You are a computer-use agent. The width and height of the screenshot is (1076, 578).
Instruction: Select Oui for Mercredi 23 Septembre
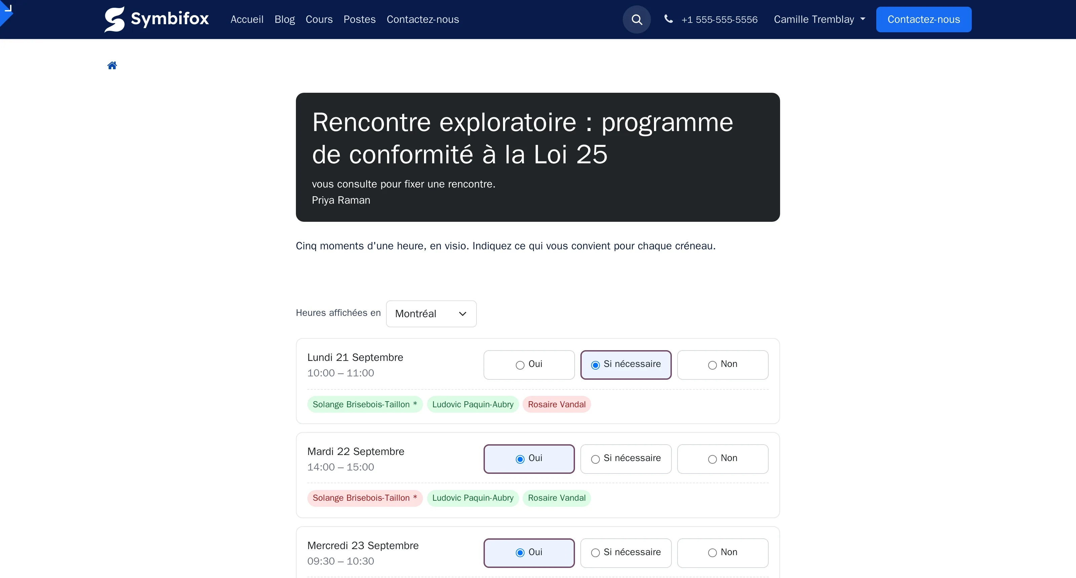coord(529,553)
